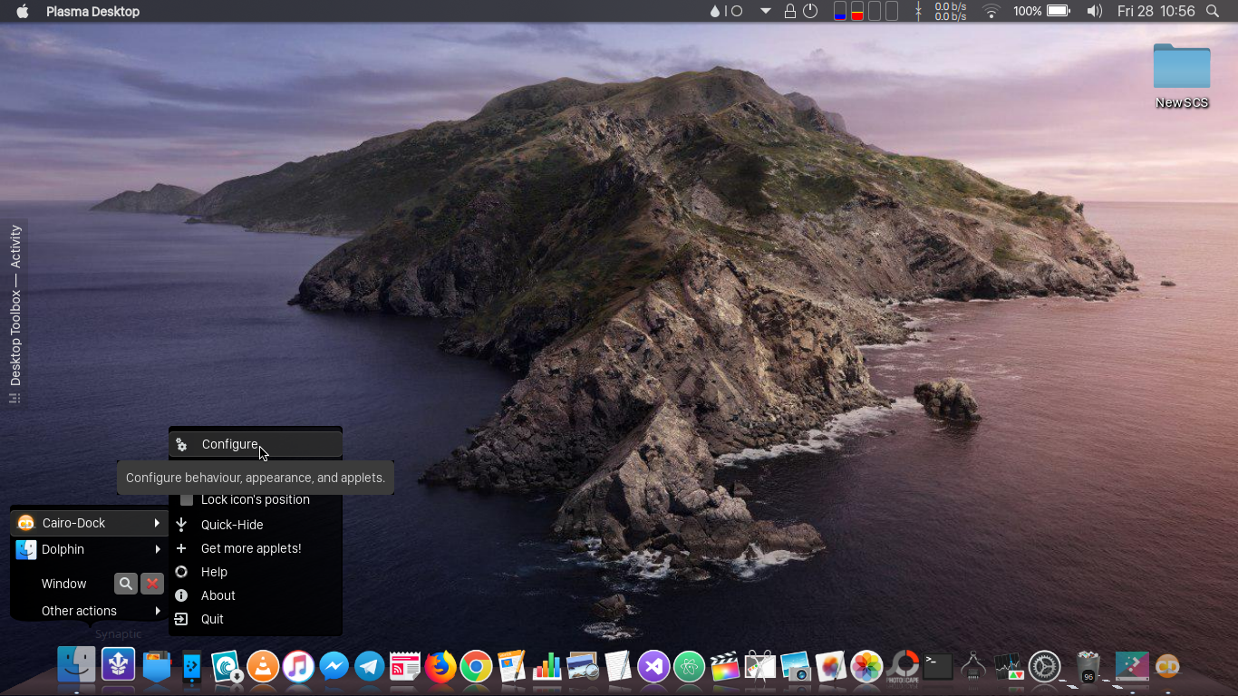Click the circle icon beside the droplet
This screenshot has width=1238, height=696.
737,12
